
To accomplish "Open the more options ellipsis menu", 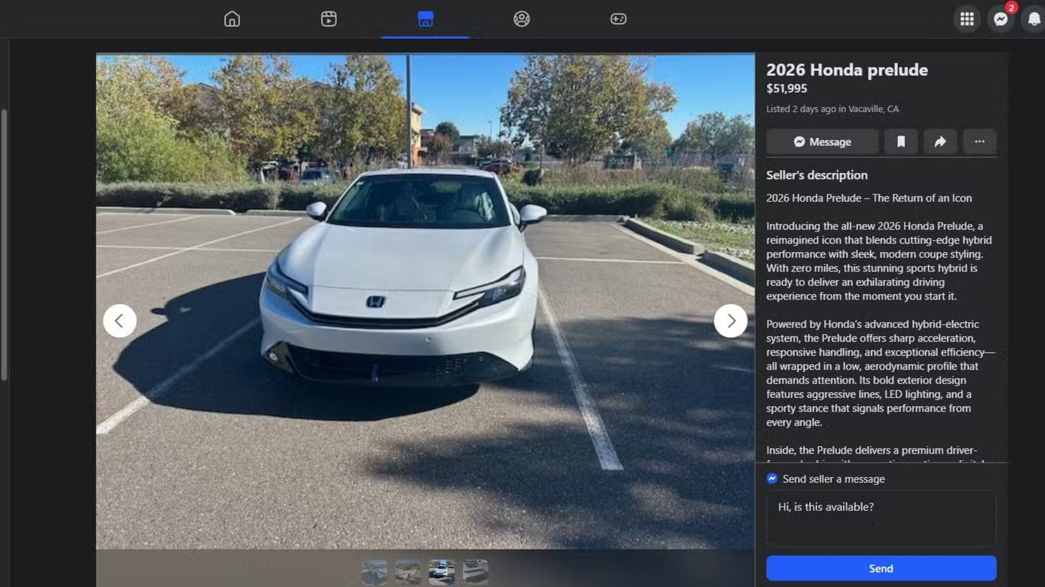I will [x=979, y=142].
